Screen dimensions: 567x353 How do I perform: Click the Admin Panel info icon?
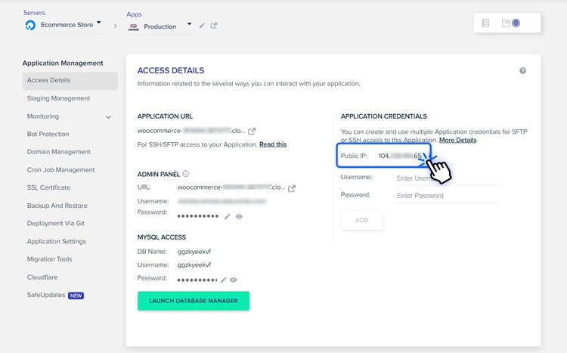186,174
